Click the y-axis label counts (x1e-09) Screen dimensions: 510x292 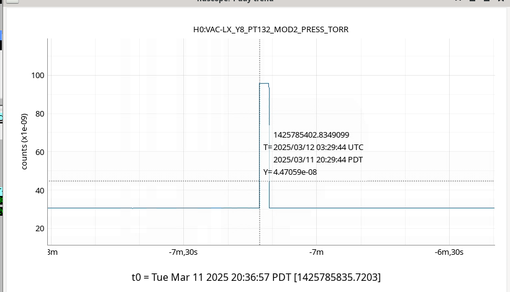tap(24, 141)
